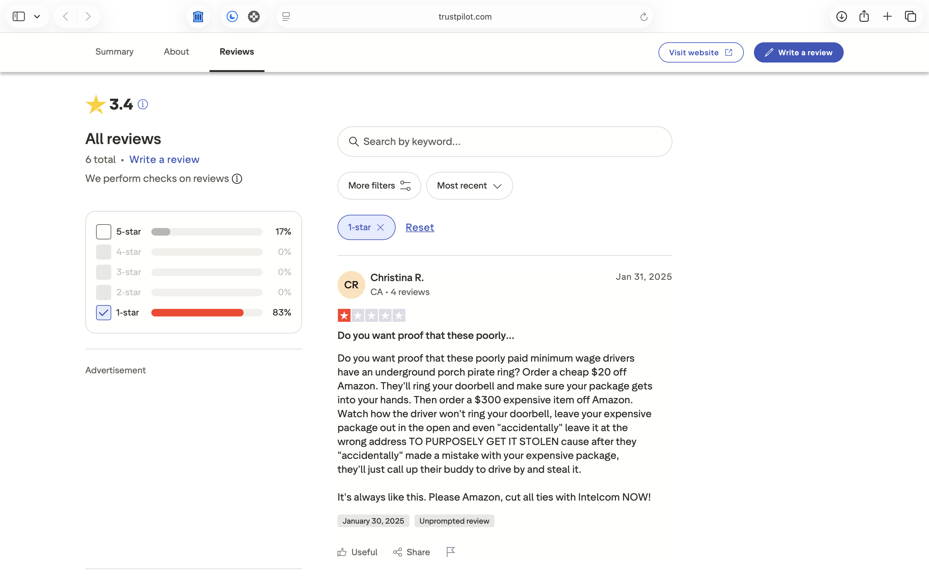Switch to the Summary tab
This screenshot has width=929, height=583.
pos(114,52)
